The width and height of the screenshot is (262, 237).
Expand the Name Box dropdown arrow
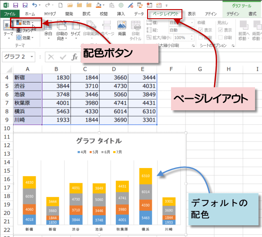click(x=32, y=57)
